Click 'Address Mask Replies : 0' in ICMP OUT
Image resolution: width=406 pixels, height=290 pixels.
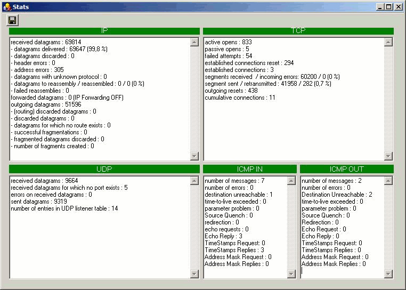pyautogui.click(x=334, y=264)
